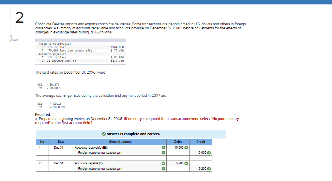Image resolution: width=332 pixels, height=181 pixels.
Task: Click the green checkmark beside 'Answer is complete and correct'
Action: pos(104,134)
